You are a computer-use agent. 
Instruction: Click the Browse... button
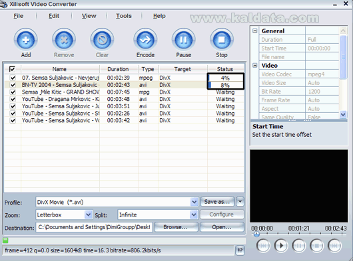point(176,227)
